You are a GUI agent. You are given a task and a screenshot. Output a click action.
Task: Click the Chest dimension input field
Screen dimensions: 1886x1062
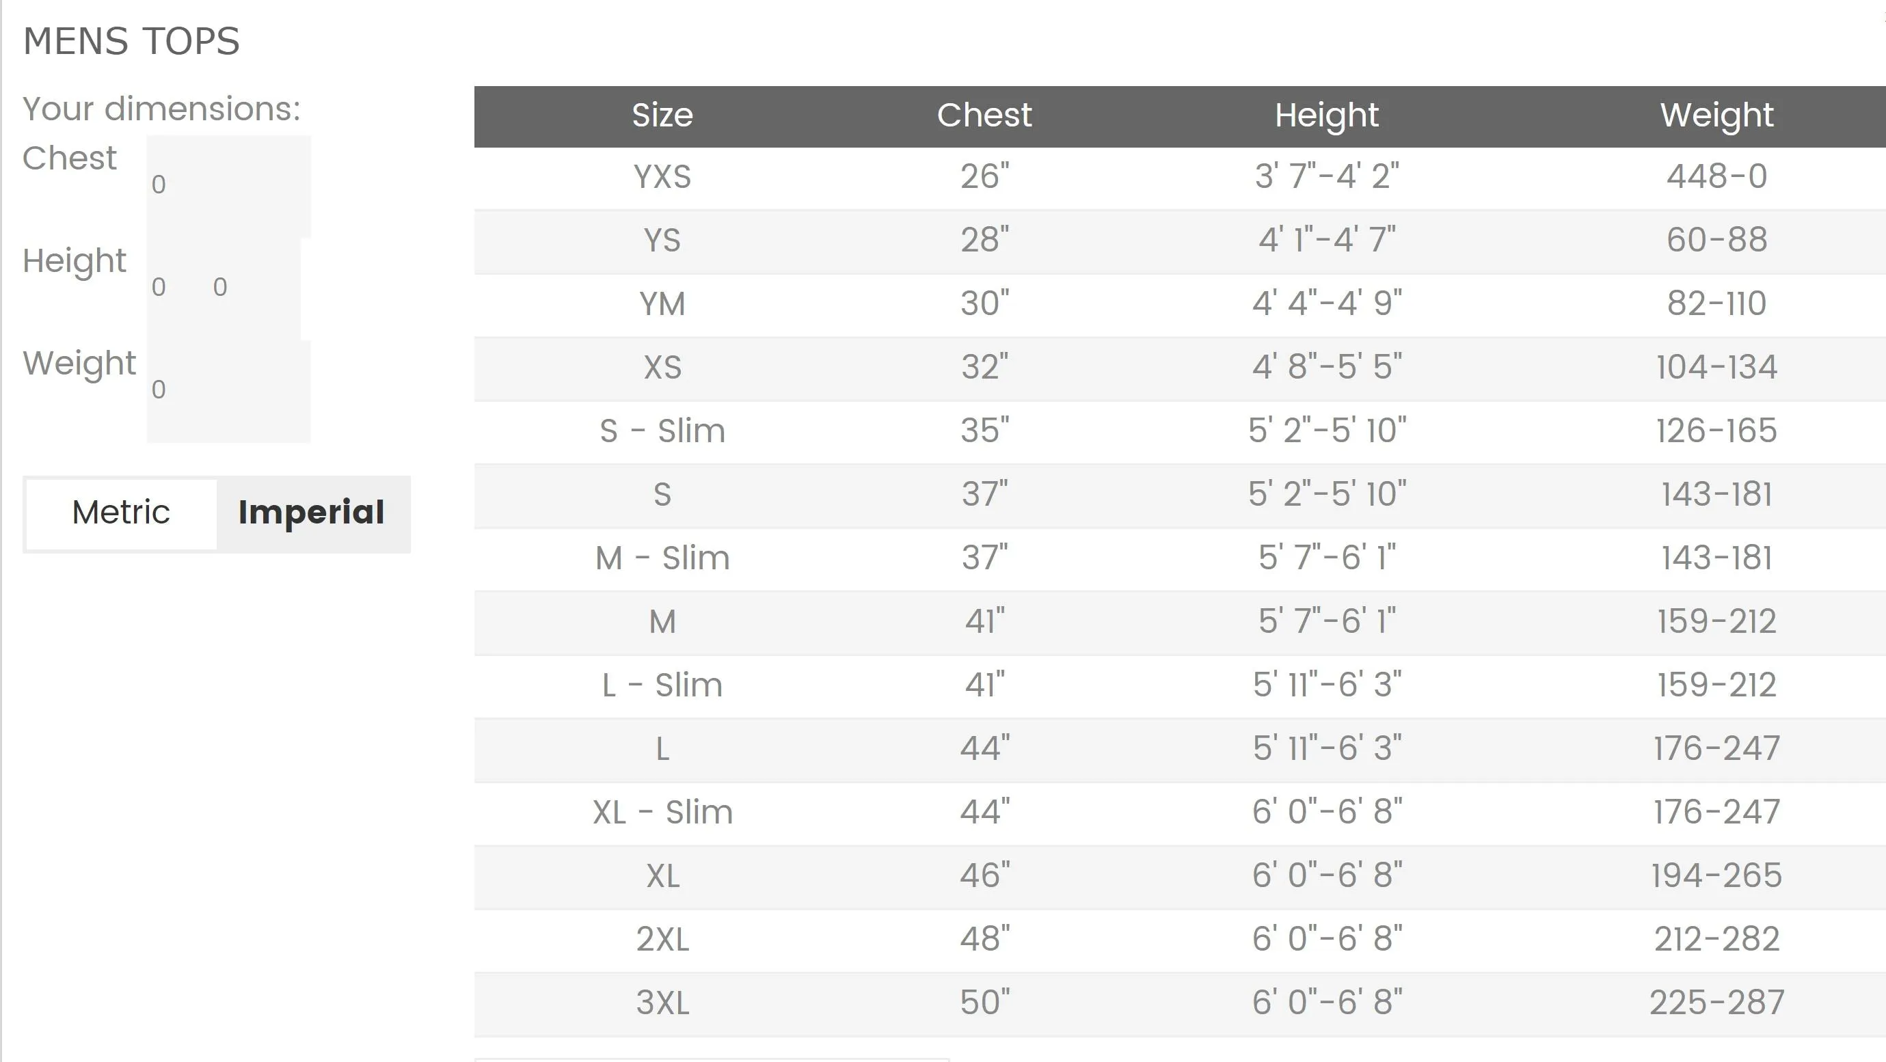coord(228,185)
